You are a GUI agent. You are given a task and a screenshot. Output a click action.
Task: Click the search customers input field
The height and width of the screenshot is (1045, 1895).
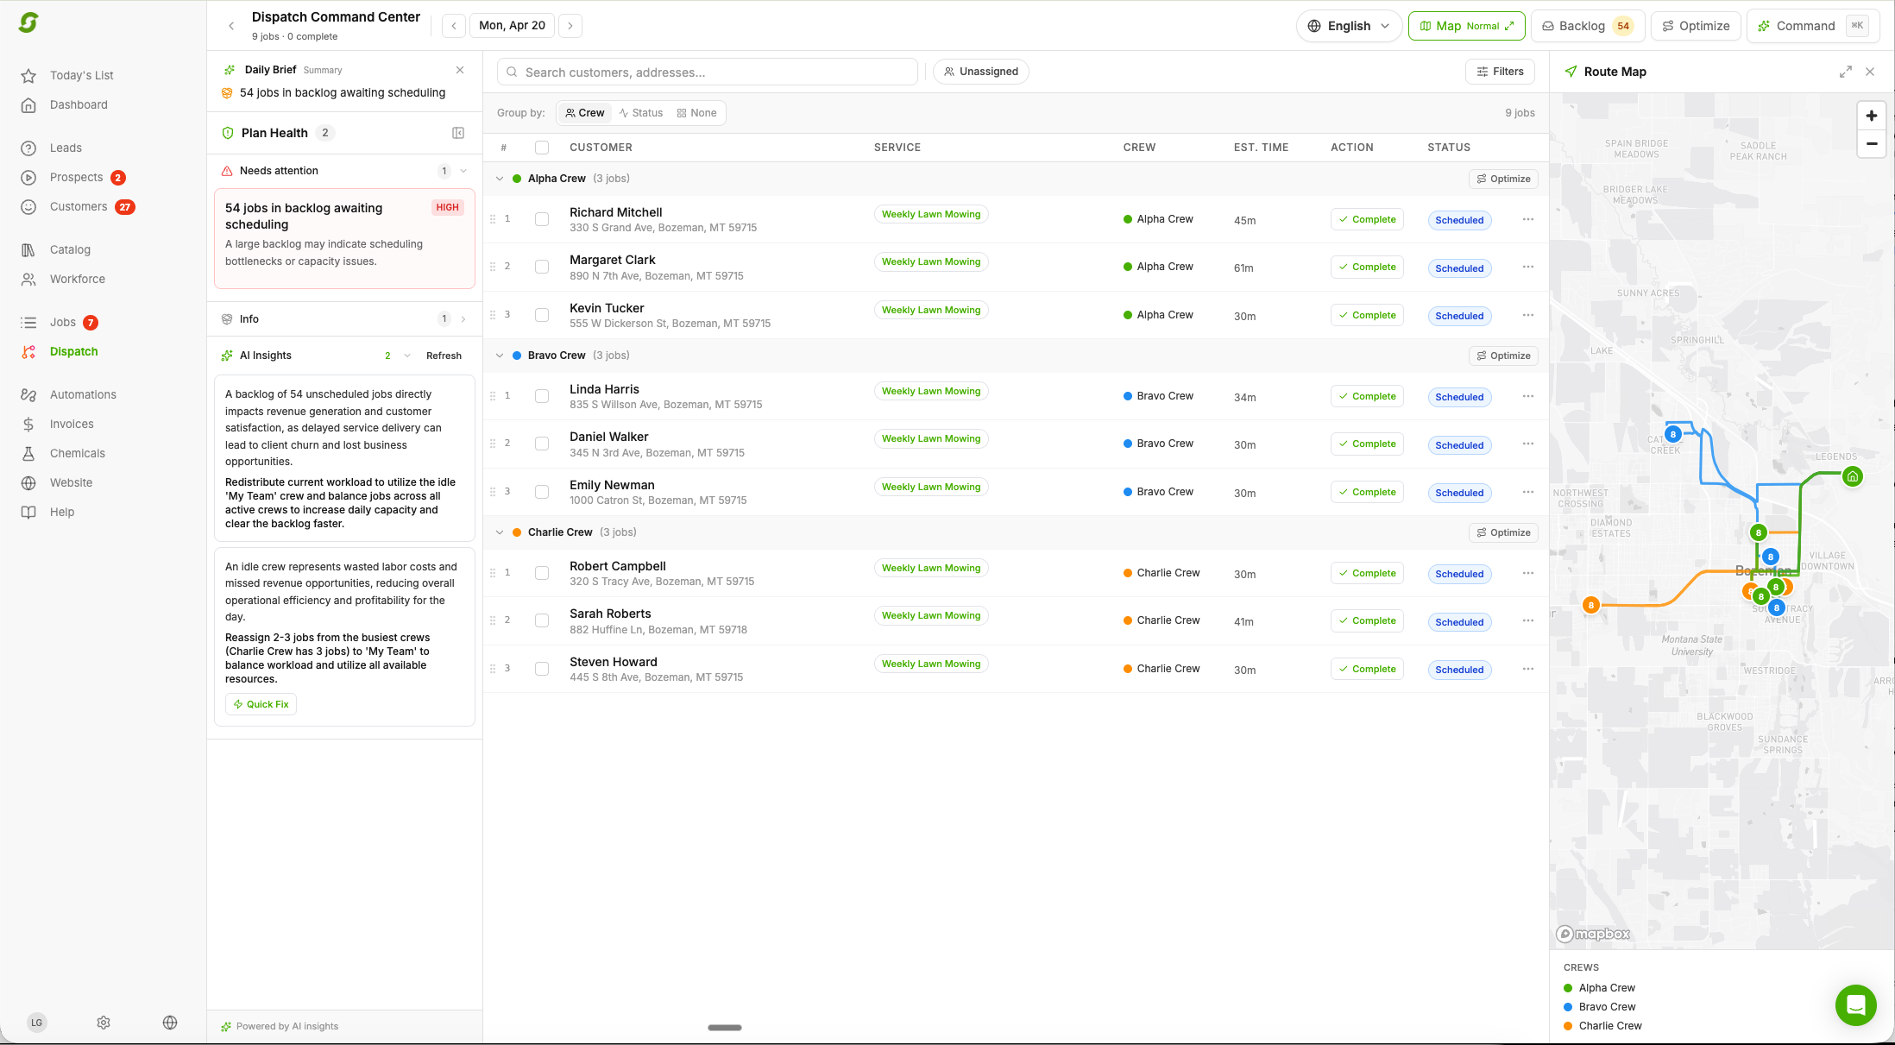[x=708, y=72]
